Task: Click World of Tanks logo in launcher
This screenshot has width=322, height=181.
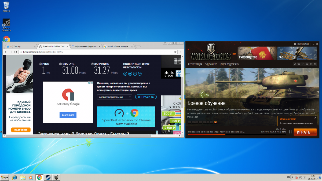Action: pyautogui.click(x=210, y=52)
